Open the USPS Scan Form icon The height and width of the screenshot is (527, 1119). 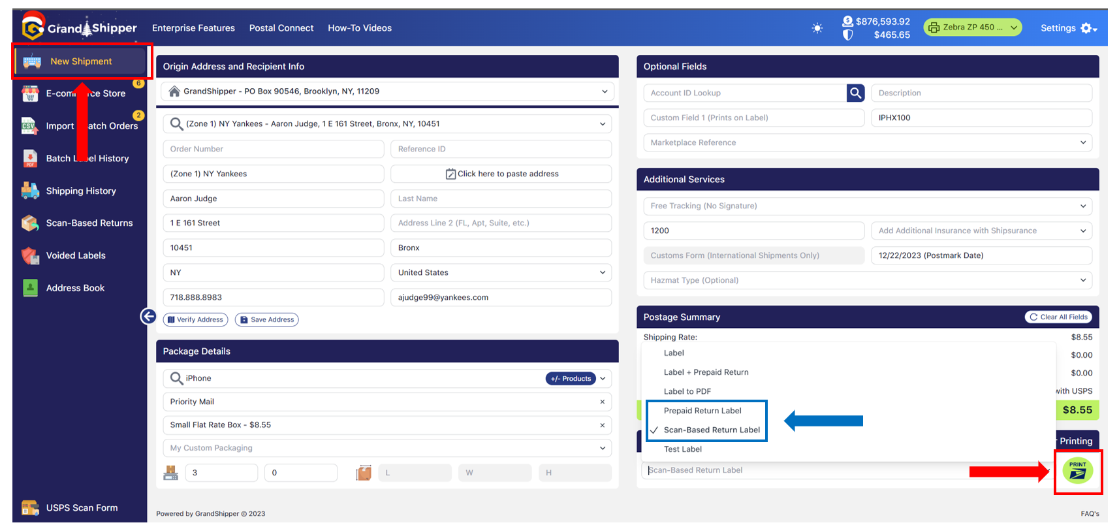30,507
